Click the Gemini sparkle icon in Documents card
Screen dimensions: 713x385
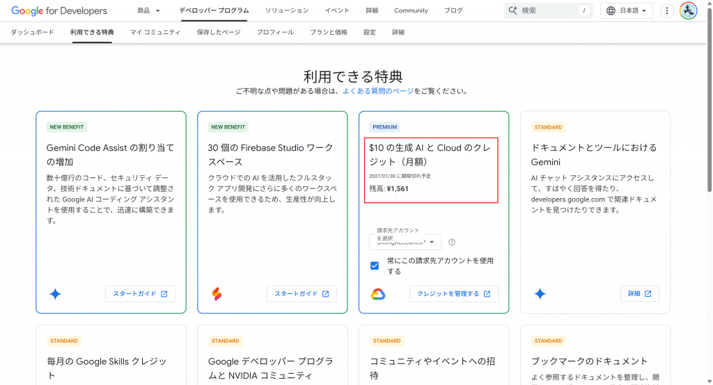click(x=540, y=294)
